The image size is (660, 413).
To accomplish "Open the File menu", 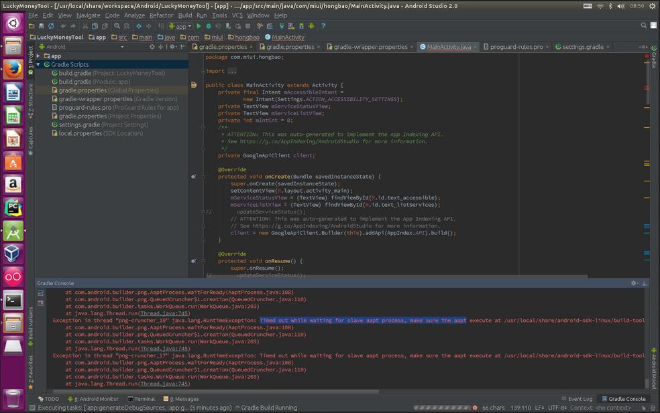I will click(33, 15).
